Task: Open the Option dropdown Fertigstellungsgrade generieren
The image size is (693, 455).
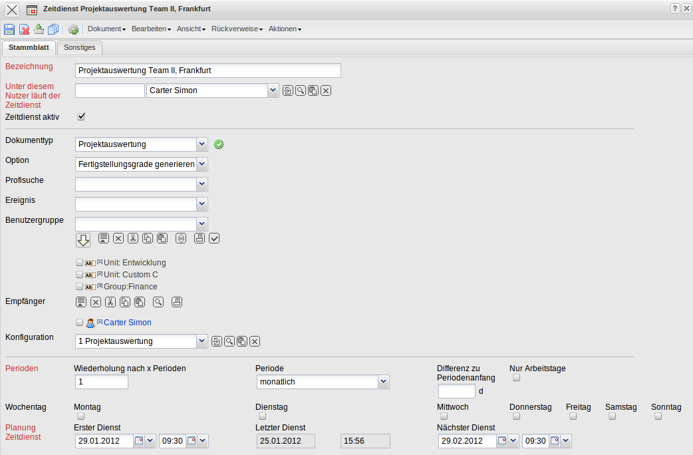Action: (x=202, y=164)
